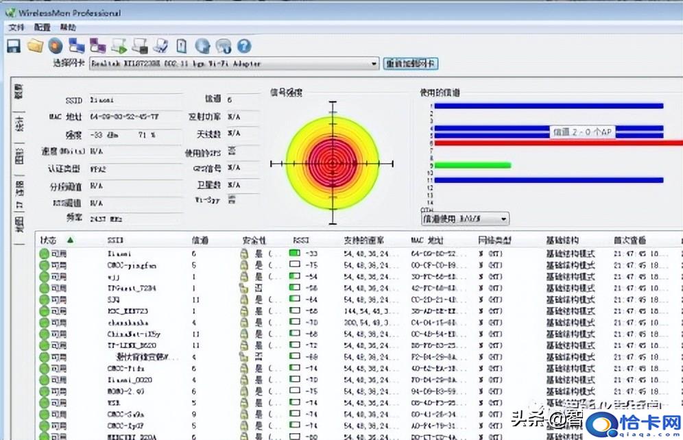Viewport: 683px width, 440px height.
Task: Click the purple dual-monitor toolbar icon
Action: click(x=98, y=46)
